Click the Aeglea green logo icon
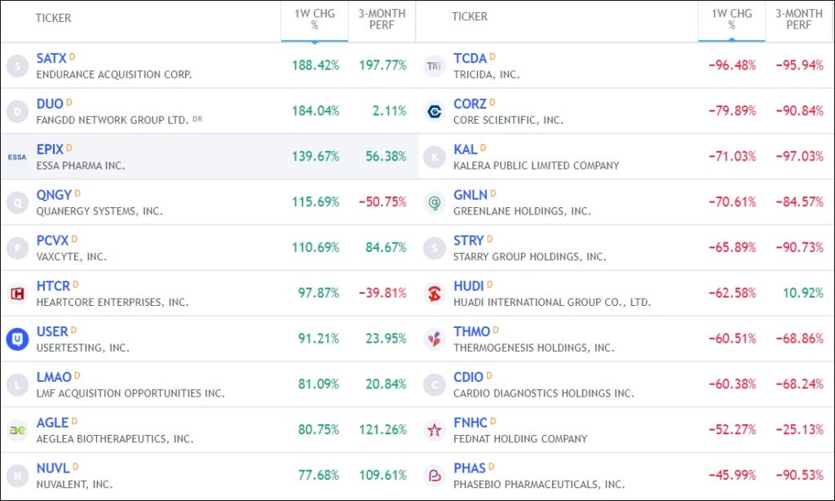 [17, 430]
